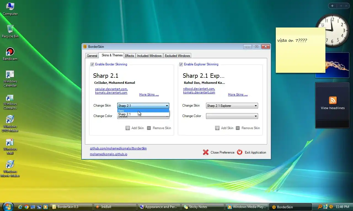The width and height of the screenshot is (353, 211).
Task: Switch to the General tab
Action: 92,56
